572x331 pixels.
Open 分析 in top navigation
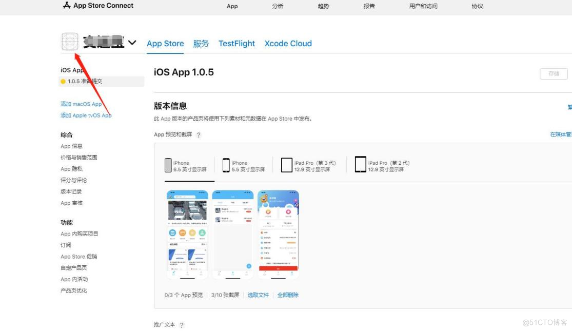tap(278, 6)
